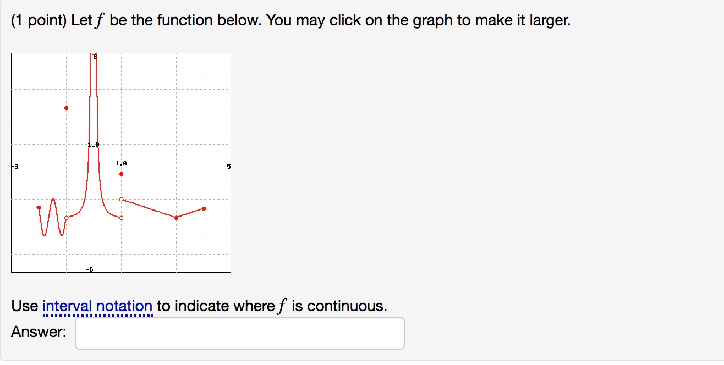
Task: Click the "is continuous" text in the question prompt
Action: pyautogui.click(x=339, y=306)
